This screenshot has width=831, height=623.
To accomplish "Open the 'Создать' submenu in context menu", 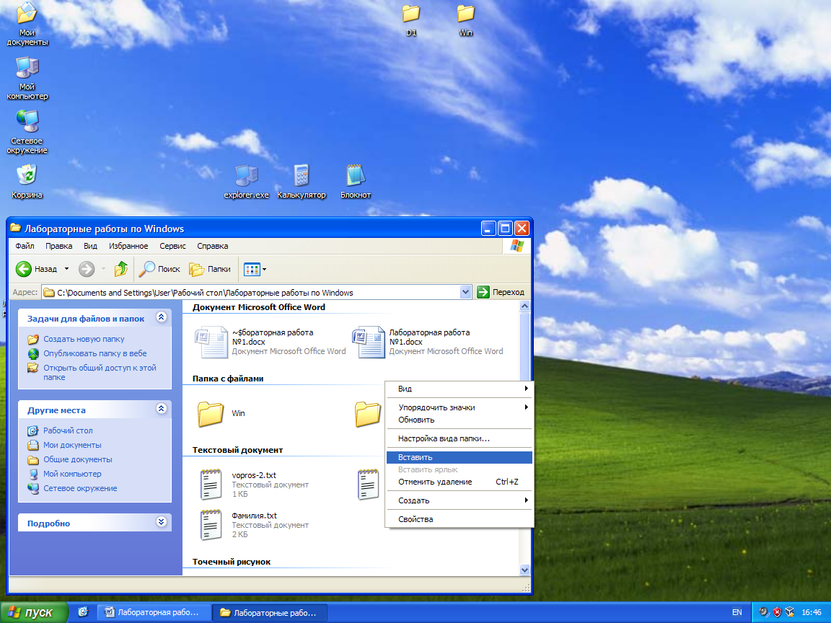I will (414, 500).
